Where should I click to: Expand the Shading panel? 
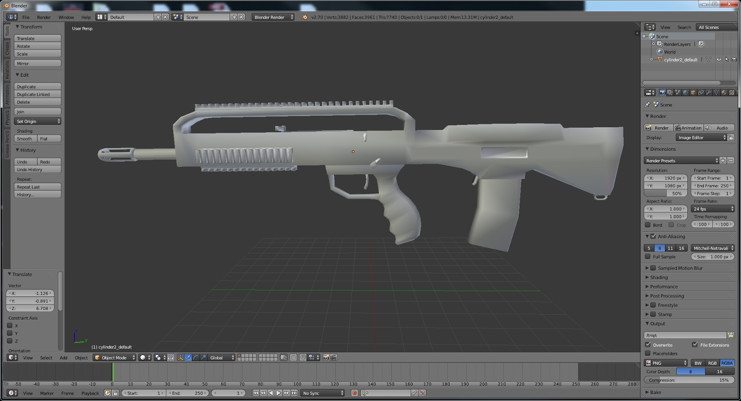[659, 278]
